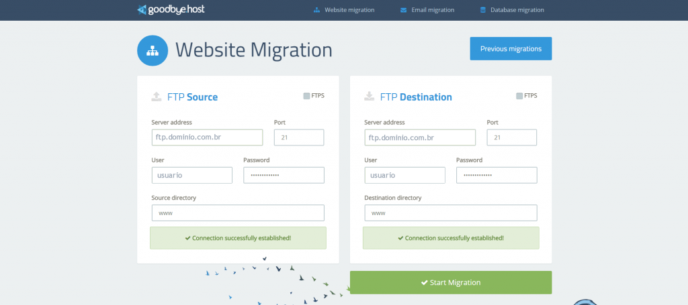The image size is (688, 305).
Task: Click the Website migration sitemap icon in navbar
Action: (x=317, y=10)
